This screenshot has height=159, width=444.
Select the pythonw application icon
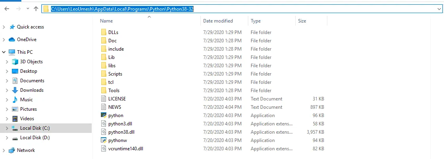pyautogui.click(x=103, y=140)
